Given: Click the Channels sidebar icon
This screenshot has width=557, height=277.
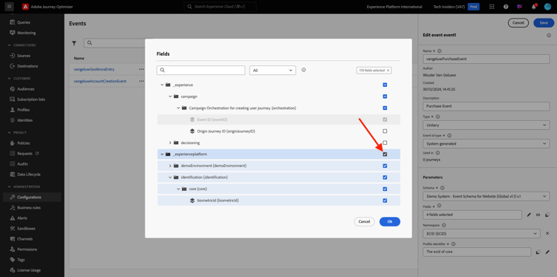Looking at the screenshot, I should click(x=13, y=239).
